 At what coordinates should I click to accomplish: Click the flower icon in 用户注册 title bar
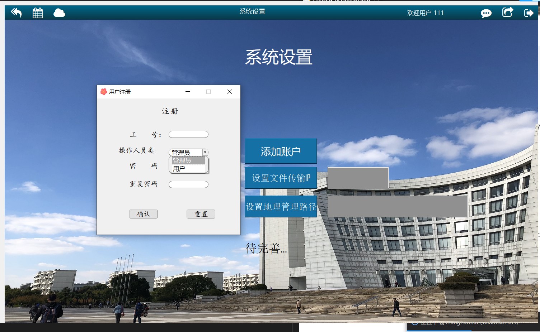104,92
